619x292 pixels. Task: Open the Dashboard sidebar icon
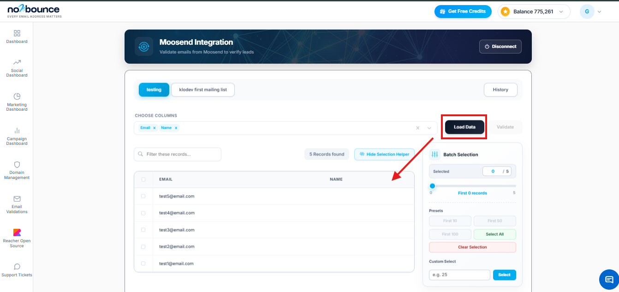[x=17, y=33]
